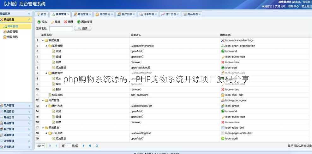This screenshot has height=154, width=312.
Task: Collapse the 用户管理 tree row in grid
Action: [43, 100]
